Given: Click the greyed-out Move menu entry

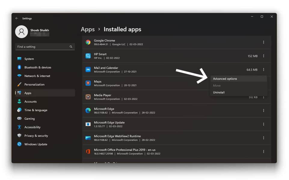Looking at the screenshot, I should pos(239,85).
